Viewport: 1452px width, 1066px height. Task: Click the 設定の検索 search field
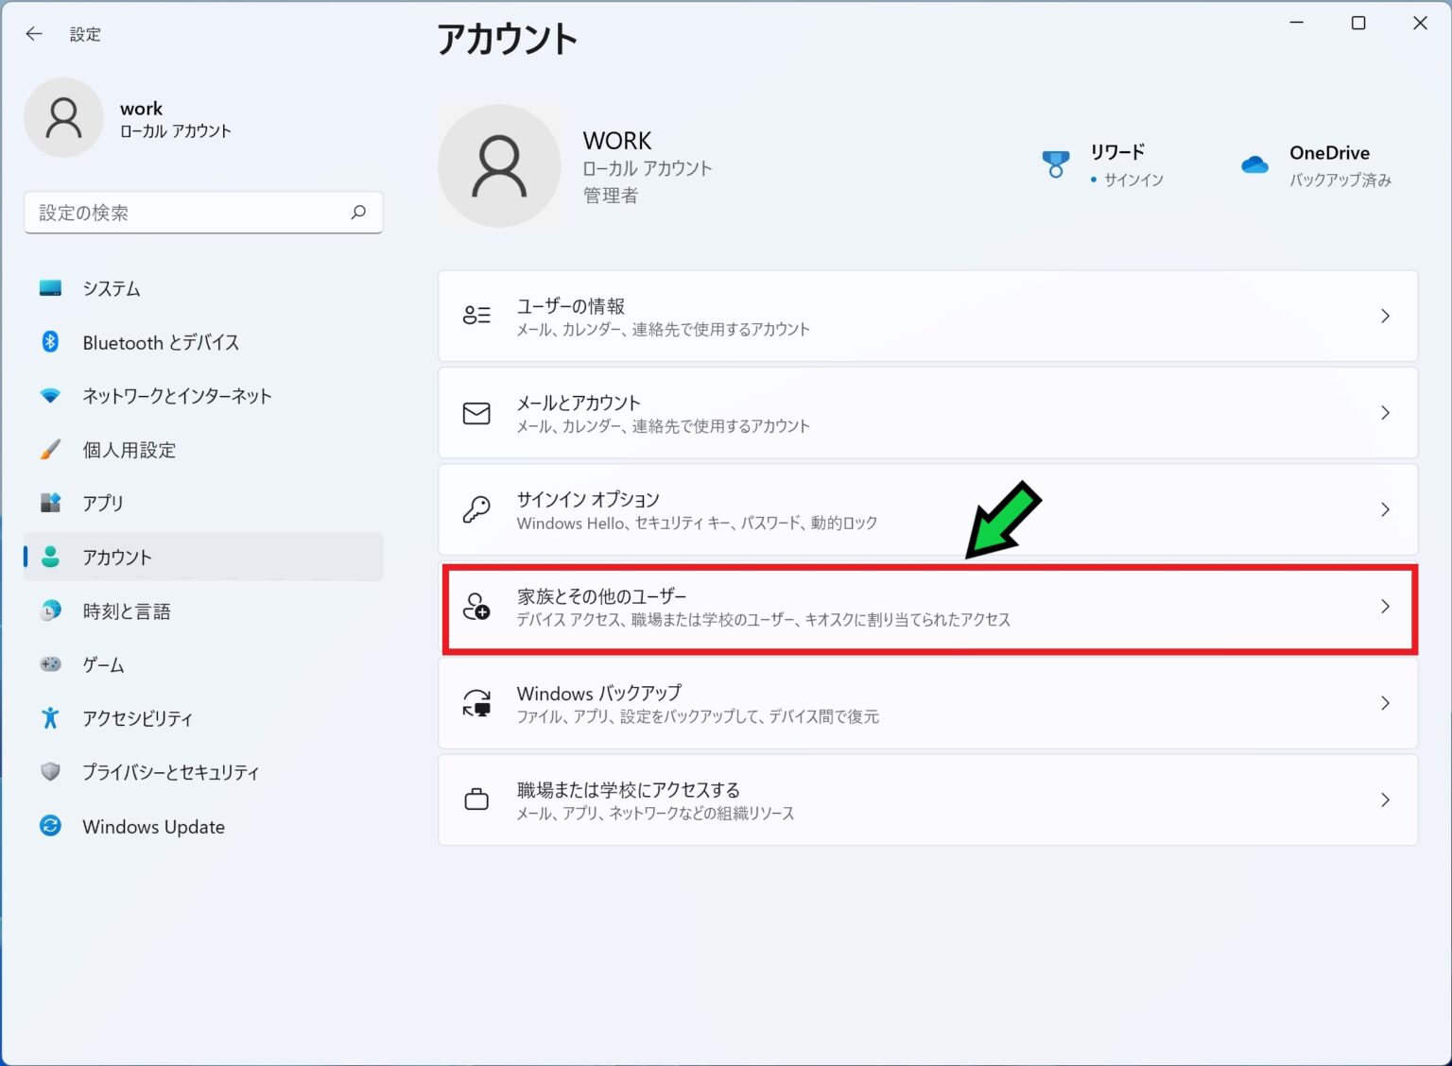(189, 213)
